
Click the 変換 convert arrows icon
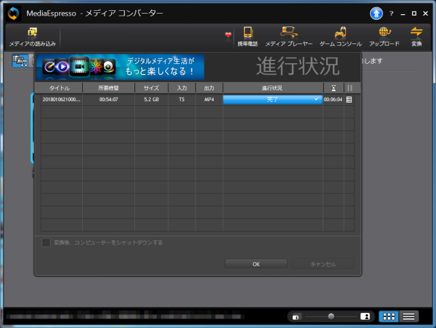point(416,33)
